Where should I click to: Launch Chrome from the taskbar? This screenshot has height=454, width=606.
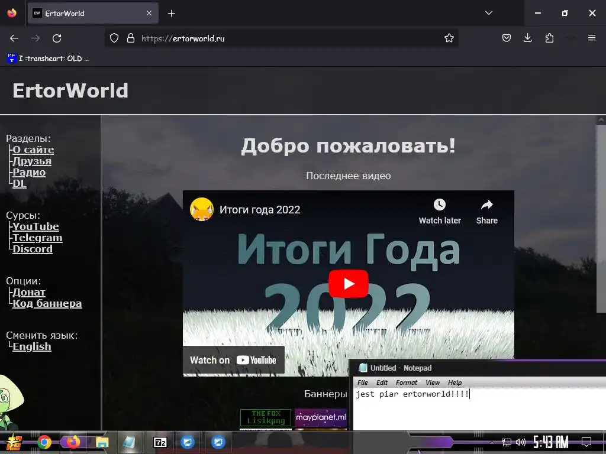(x=44, y=442)
